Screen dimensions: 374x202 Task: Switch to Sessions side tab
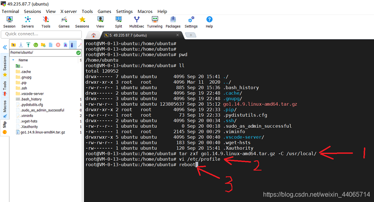point(5,66)
